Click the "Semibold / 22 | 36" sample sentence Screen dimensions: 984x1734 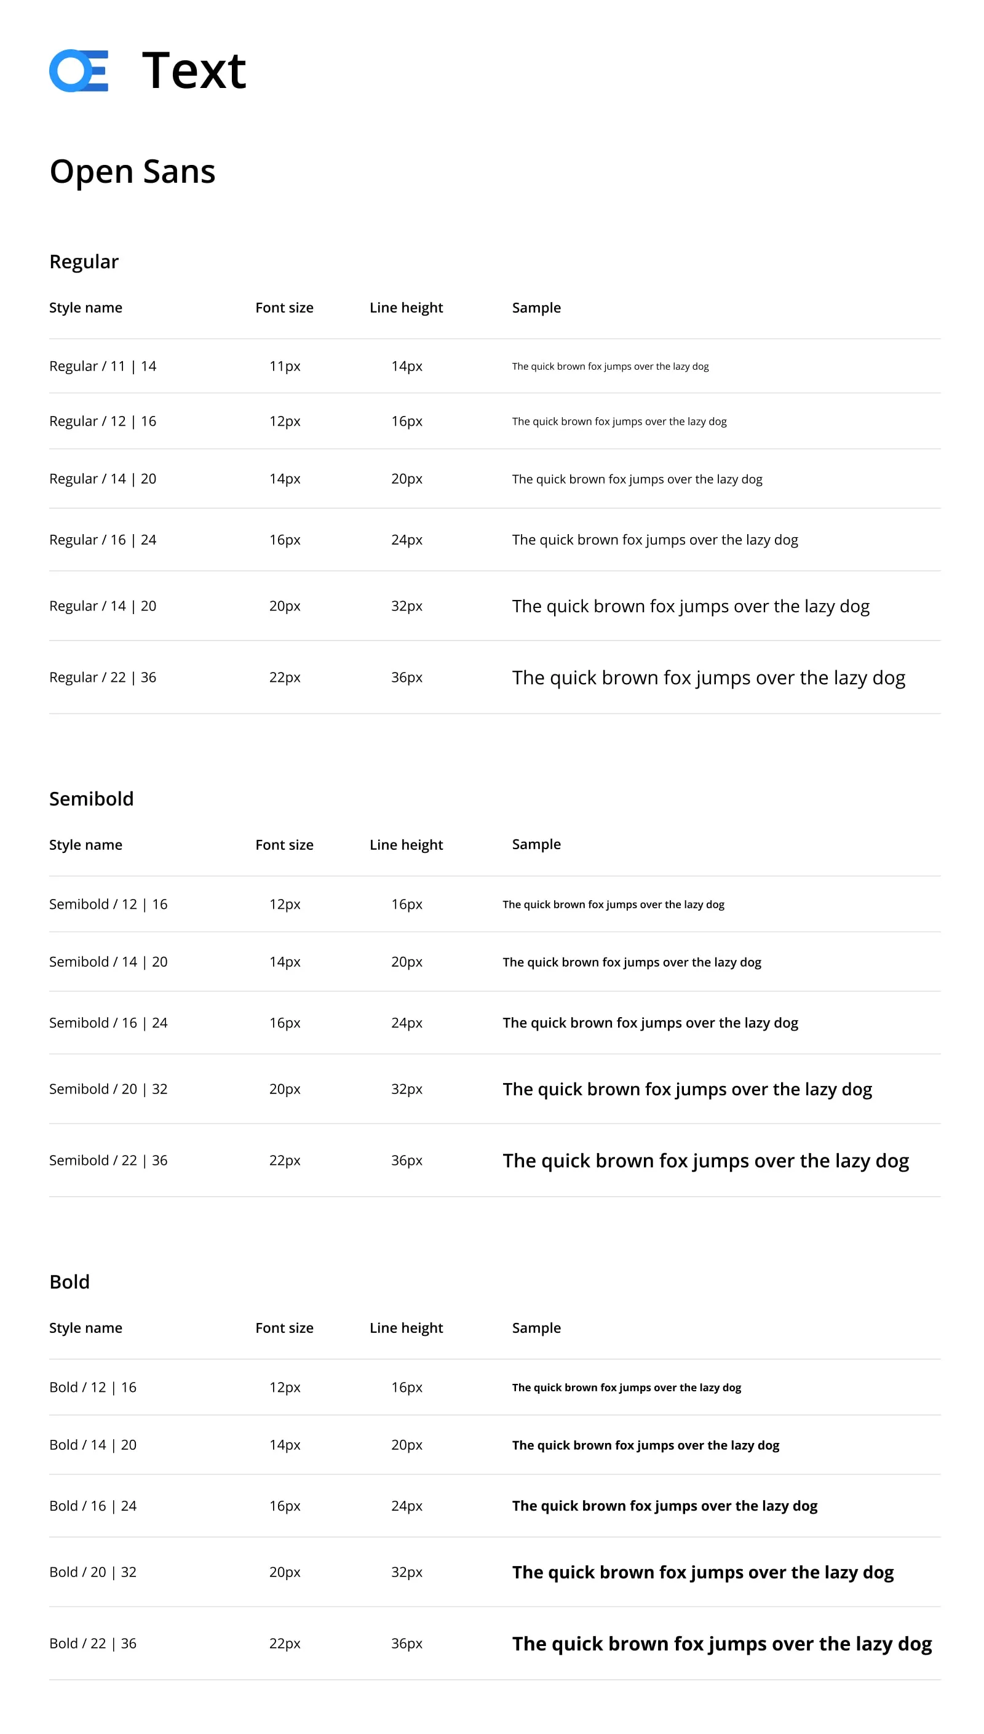[705, 1160]
